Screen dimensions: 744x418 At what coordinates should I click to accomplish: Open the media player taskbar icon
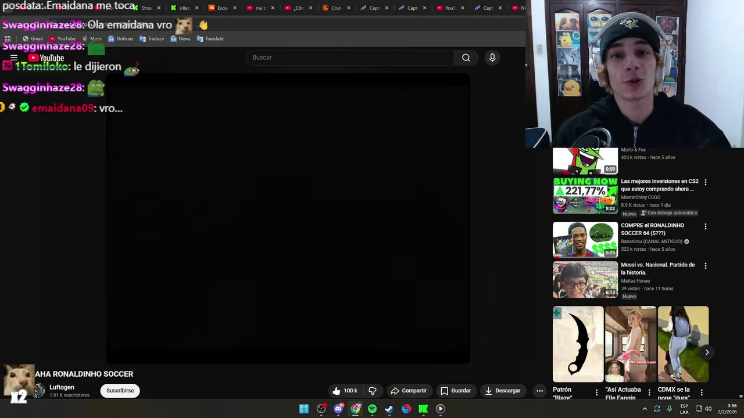pyautogui.click(x=440, y=409)
